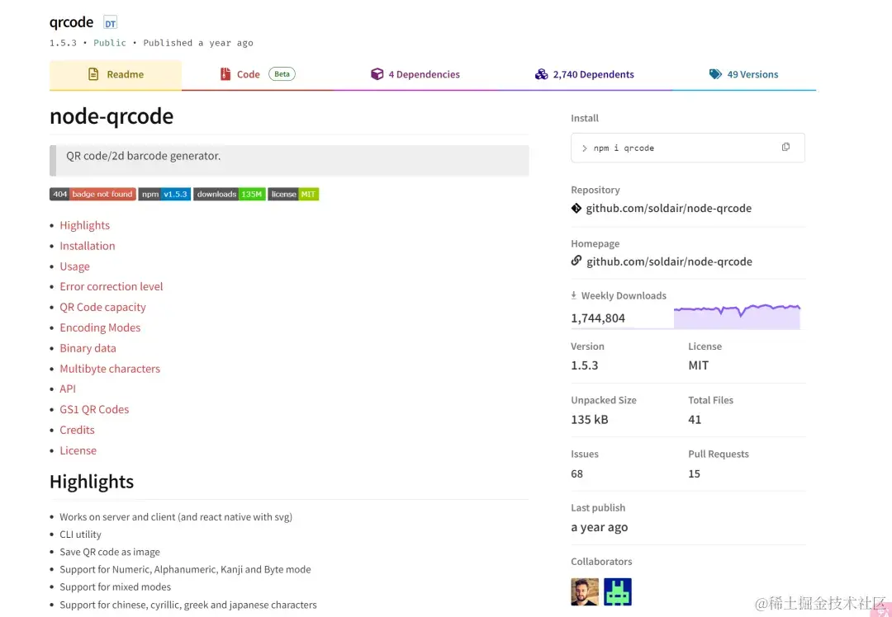Screen dimensions: 892x617
Task: Click the red Code file icon
Action: pos(225,74)
